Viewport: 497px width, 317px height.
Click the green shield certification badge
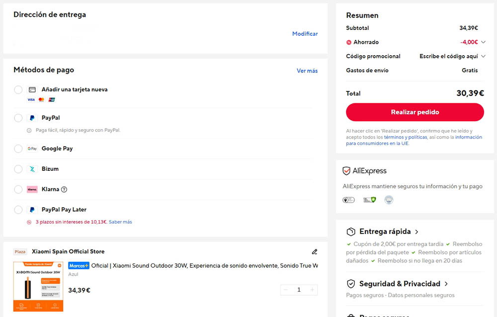coord(370,200)
